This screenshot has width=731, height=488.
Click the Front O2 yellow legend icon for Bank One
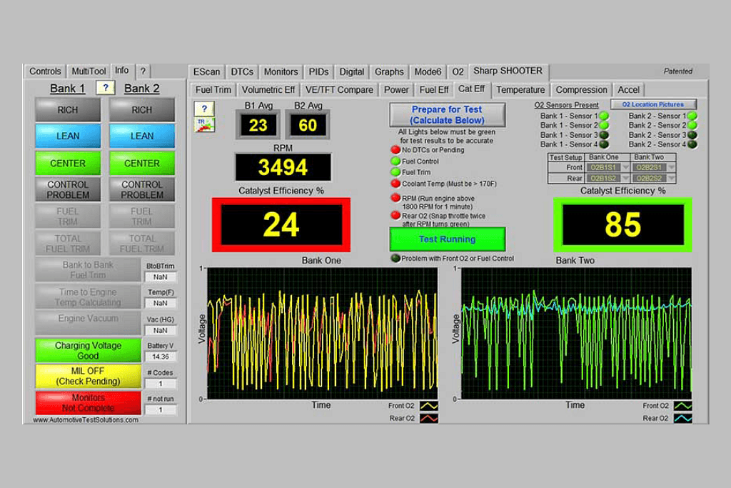(x=428, y=406)
